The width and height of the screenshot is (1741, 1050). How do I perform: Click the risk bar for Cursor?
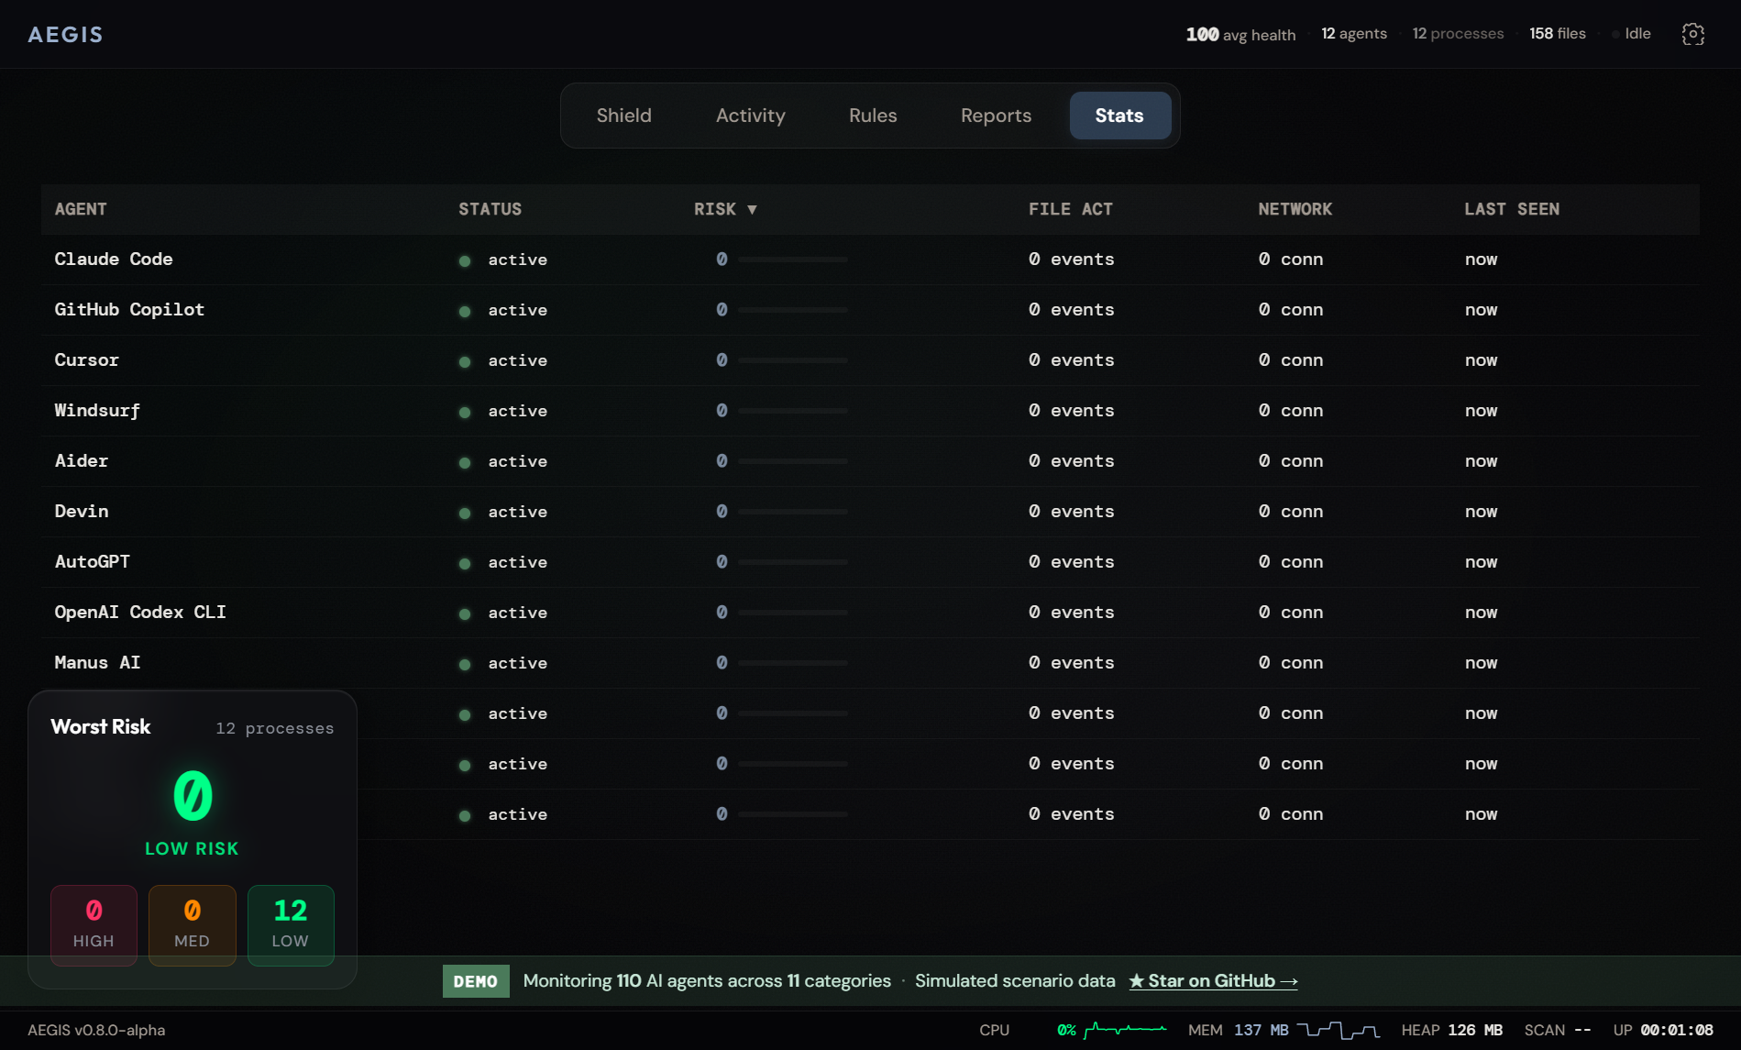coord(793,360)
